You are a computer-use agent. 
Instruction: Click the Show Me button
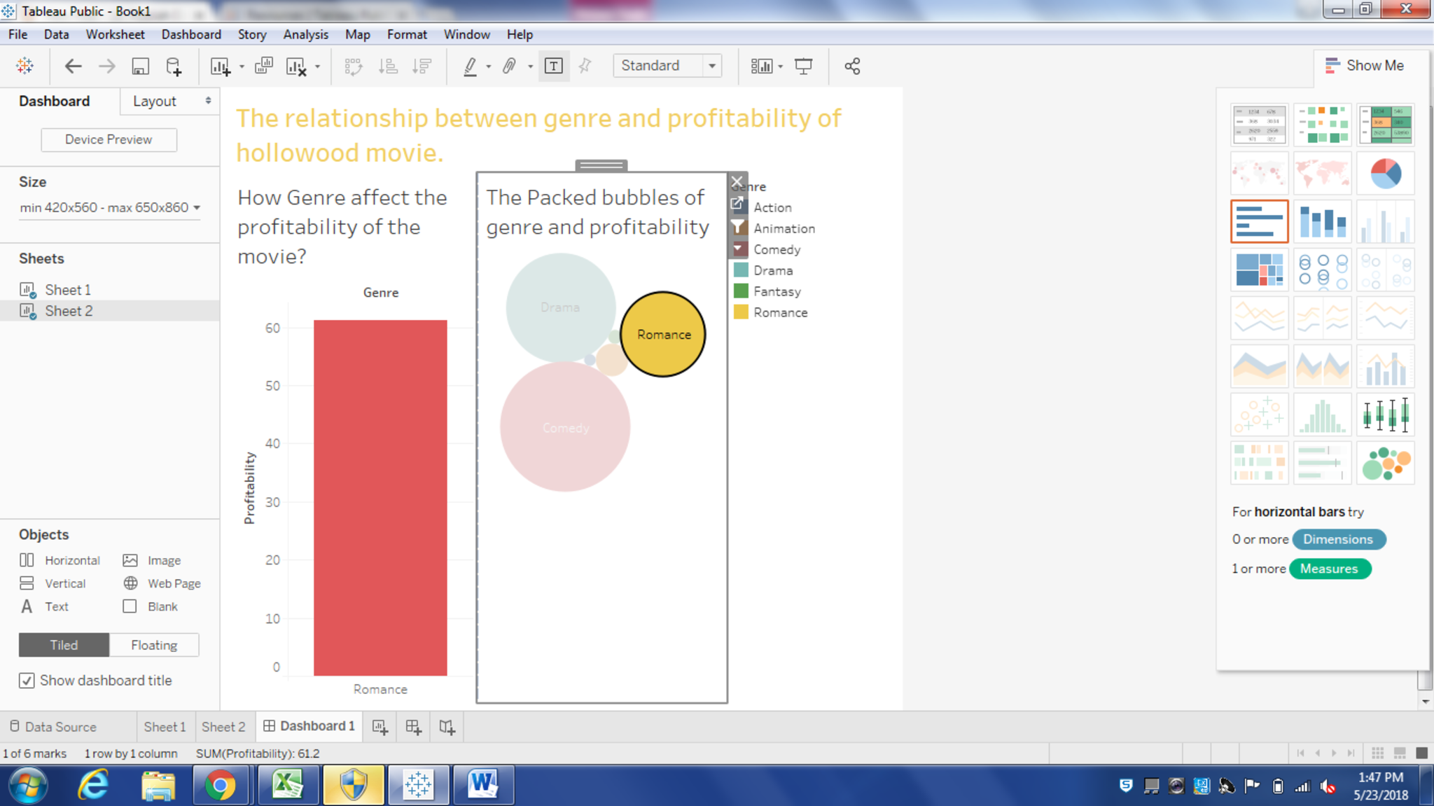point(1364,65)
